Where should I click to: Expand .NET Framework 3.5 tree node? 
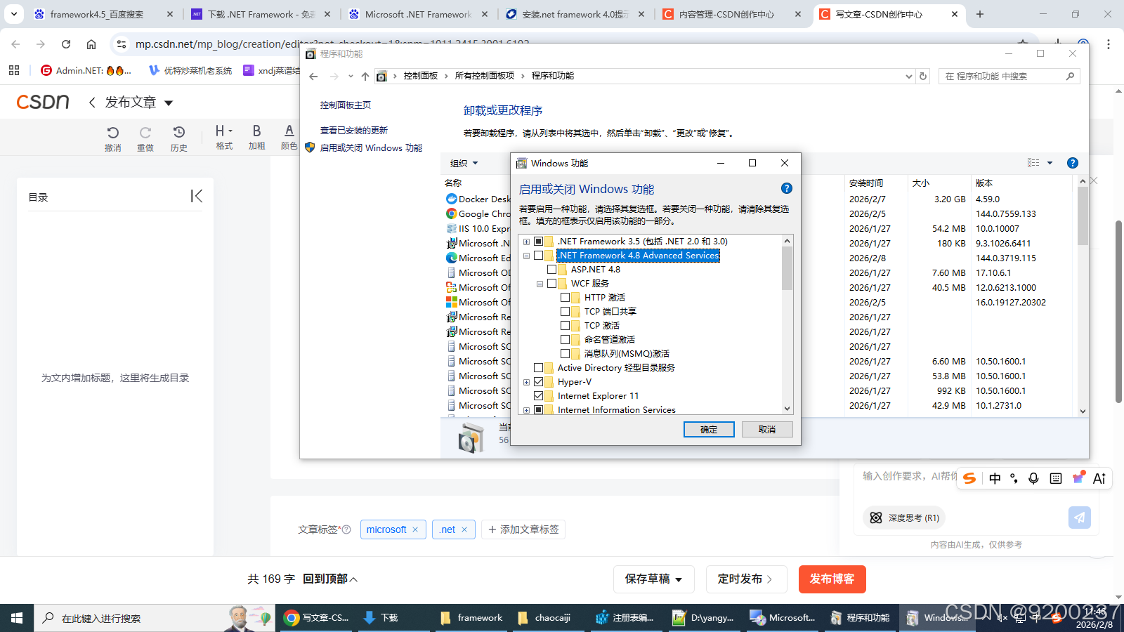[526, 242]
